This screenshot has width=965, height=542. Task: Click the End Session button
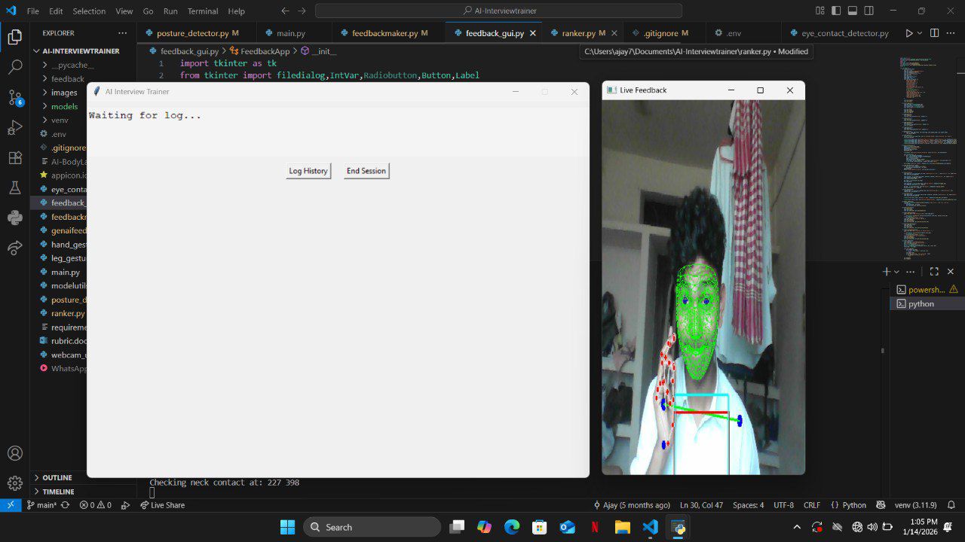coord(366,171)
